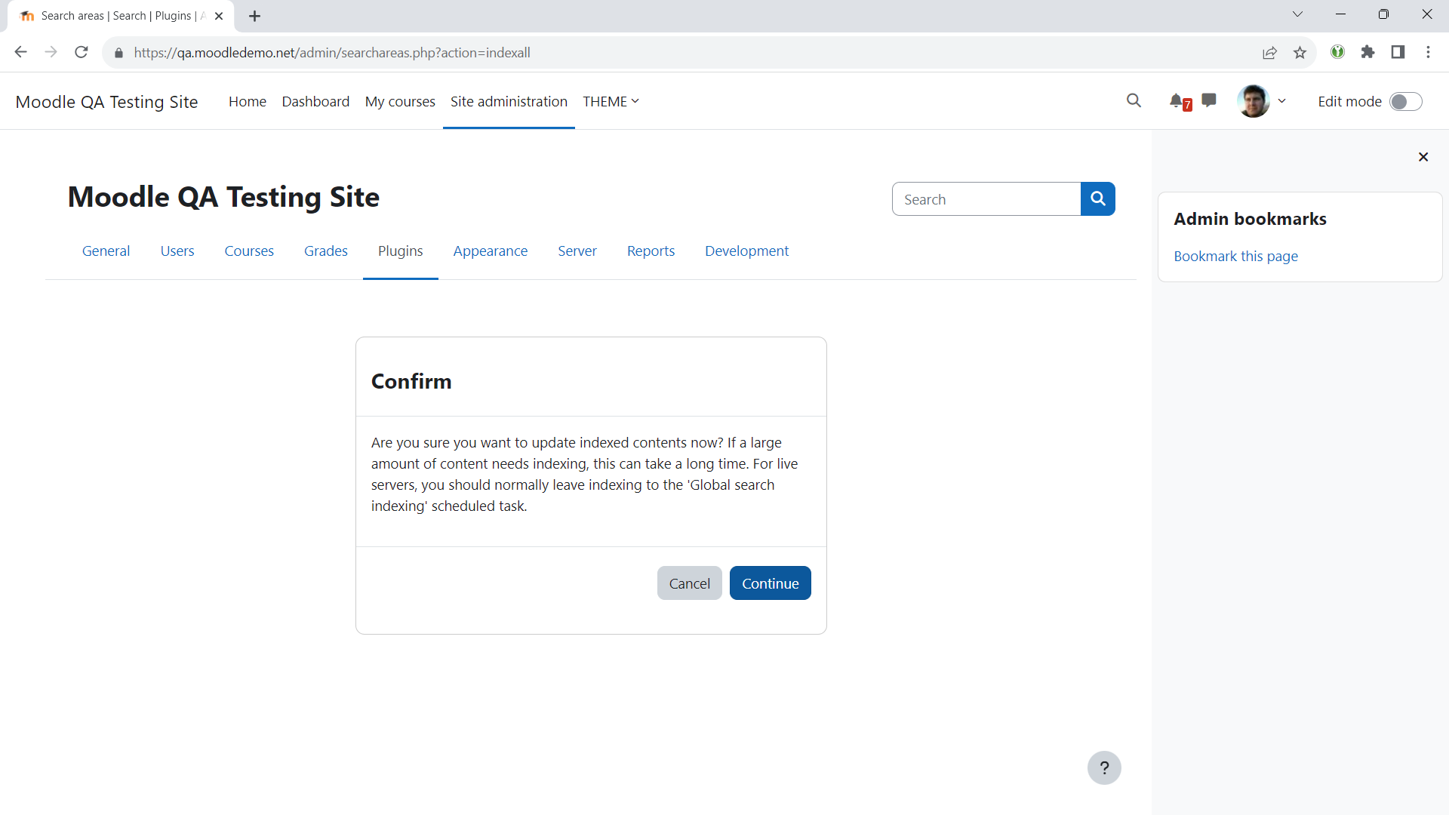
Task: Click the browser back arrow
Action: [20, 52]
